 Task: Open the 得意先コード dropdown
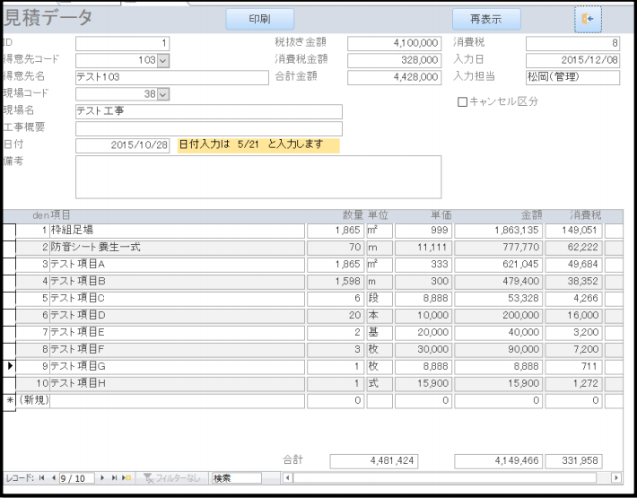click(x=163, y=60)
